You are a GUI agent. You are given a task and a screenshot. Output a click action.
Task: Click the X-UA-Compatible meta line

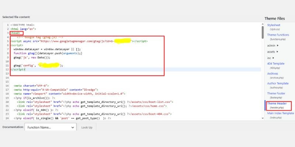56,90
